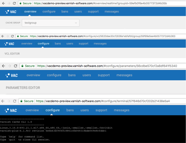Click 'Varnish Cache CLI 1.0' terminal line
186x143 pixels.
click(x=16, y=122)
